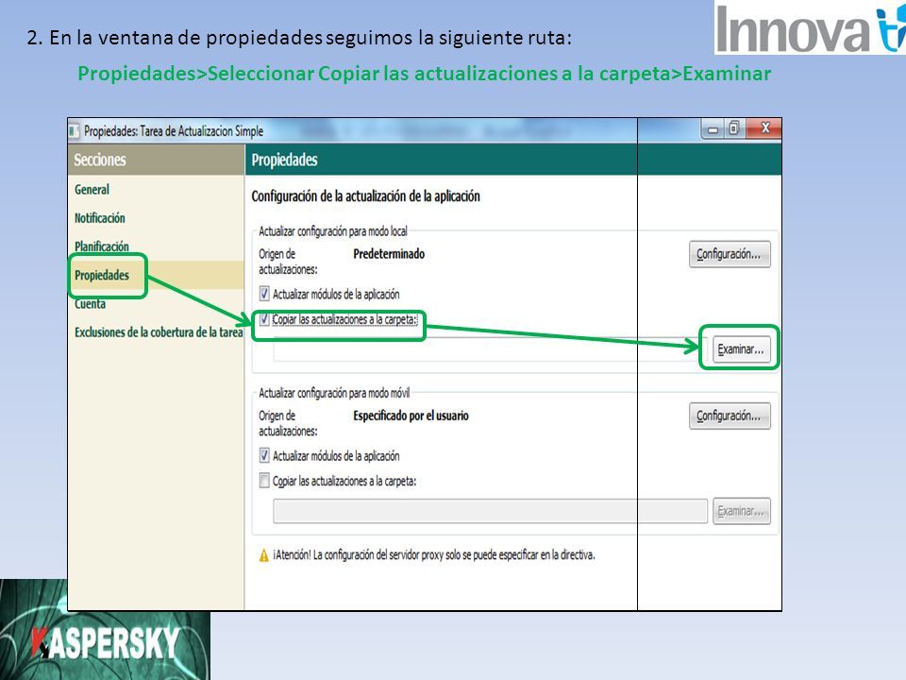Viewport: 906px width, 680px height.
Task: Minimize the Propiedades window
Action: pyautogui.click(x=713, y=129)
